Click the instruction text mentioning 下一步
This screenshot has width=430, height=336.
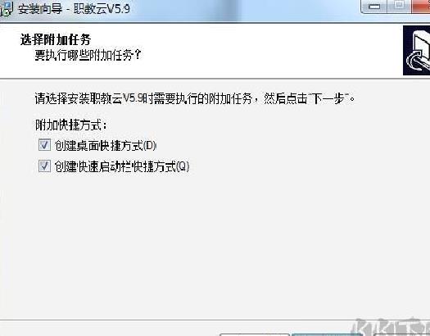(195, 98)
